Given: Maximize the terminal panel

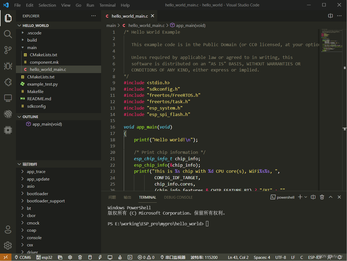Looking at the screenshot, I should (331, 197).
